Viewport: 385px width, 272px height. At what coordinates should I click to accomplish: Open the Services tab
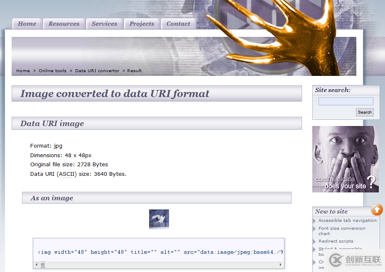104,24
